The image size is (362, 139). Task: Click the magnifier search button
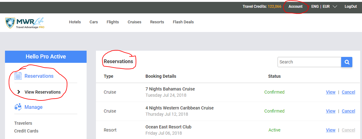[x=346, y=62]
